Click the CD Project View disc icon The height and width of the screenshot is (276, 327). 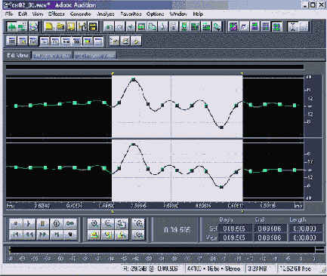click(x=33, y=26)
